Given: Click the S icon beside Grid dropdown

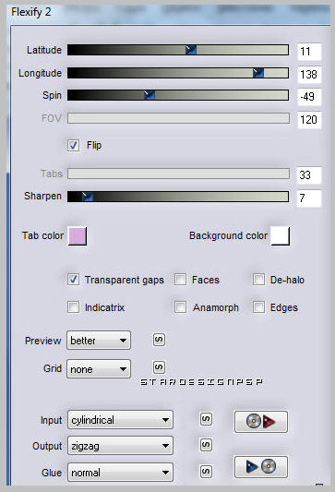Looking at the screenshot, I should (159, 366).
